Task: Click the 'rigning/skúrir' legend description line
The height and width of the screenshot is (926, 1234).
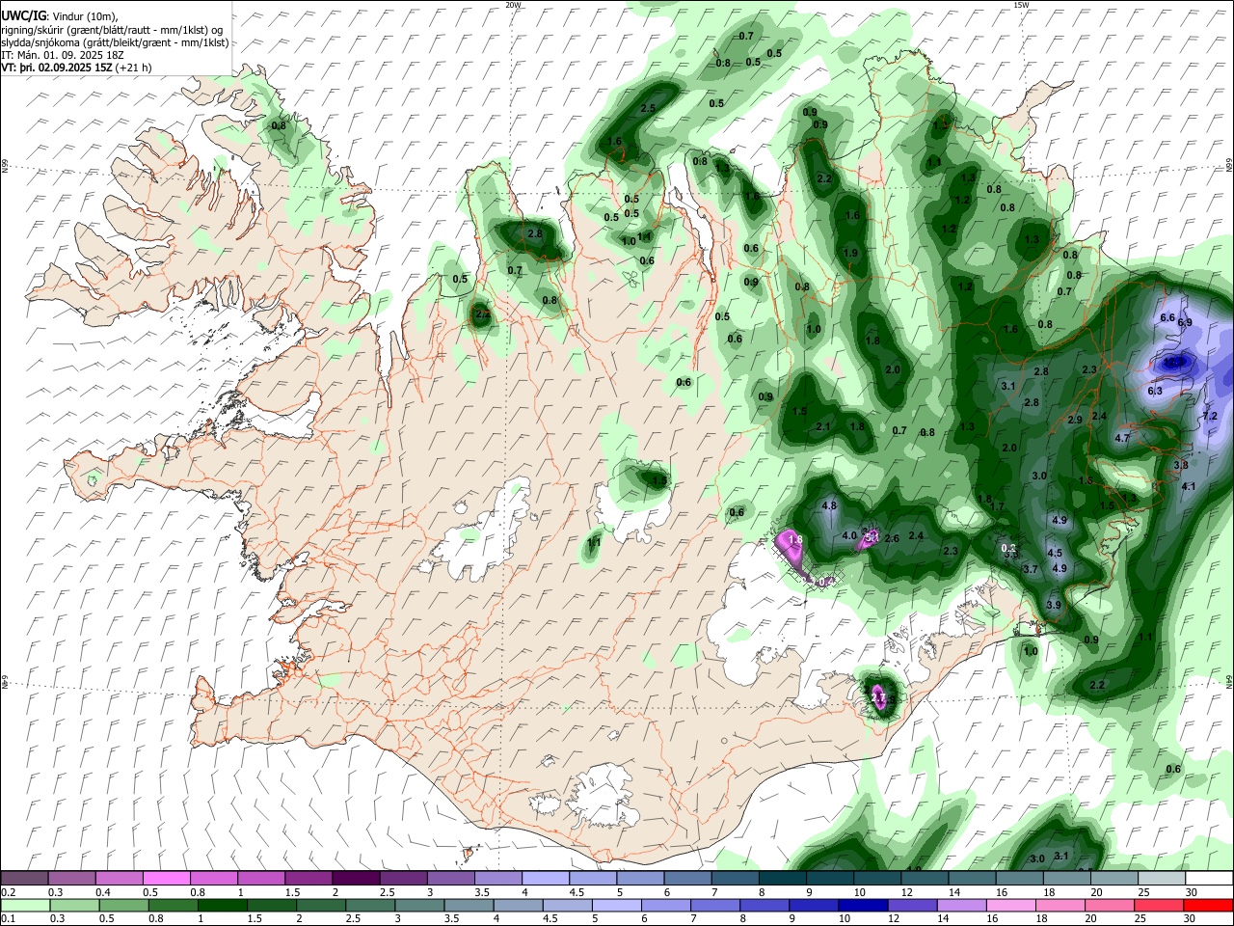Action: pos(114,29)
